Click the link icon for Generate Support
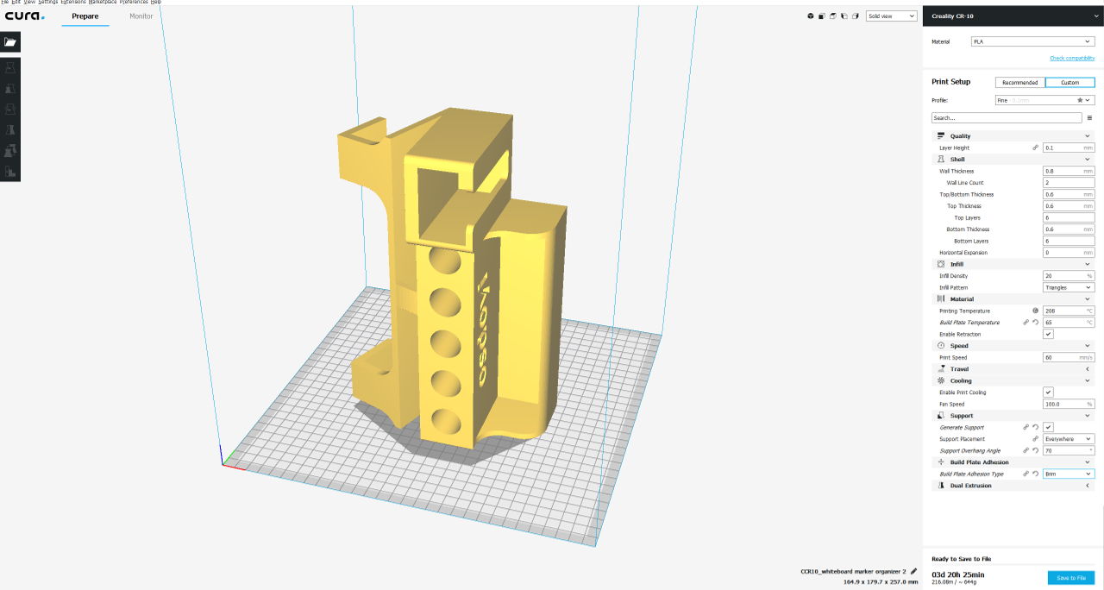This screenshot has height=590, width=1104. [x=1026, y=427]
